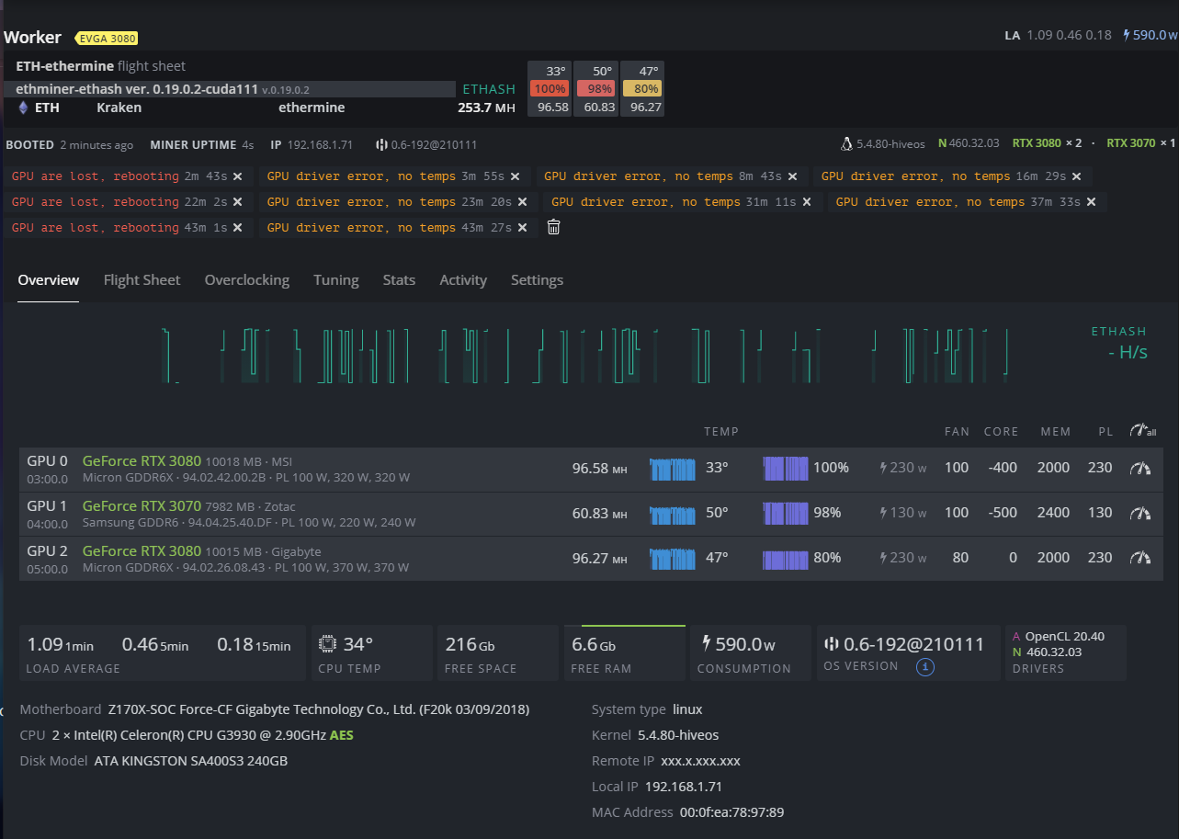Click the 100% fan box in header stats
Image resolution: width=1179 pixels, height=839 pixels.
[549, 89]
